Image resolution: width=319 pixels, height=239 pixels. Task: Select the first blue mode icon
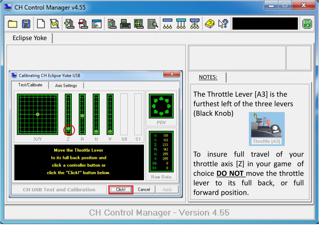click(168, 24)
